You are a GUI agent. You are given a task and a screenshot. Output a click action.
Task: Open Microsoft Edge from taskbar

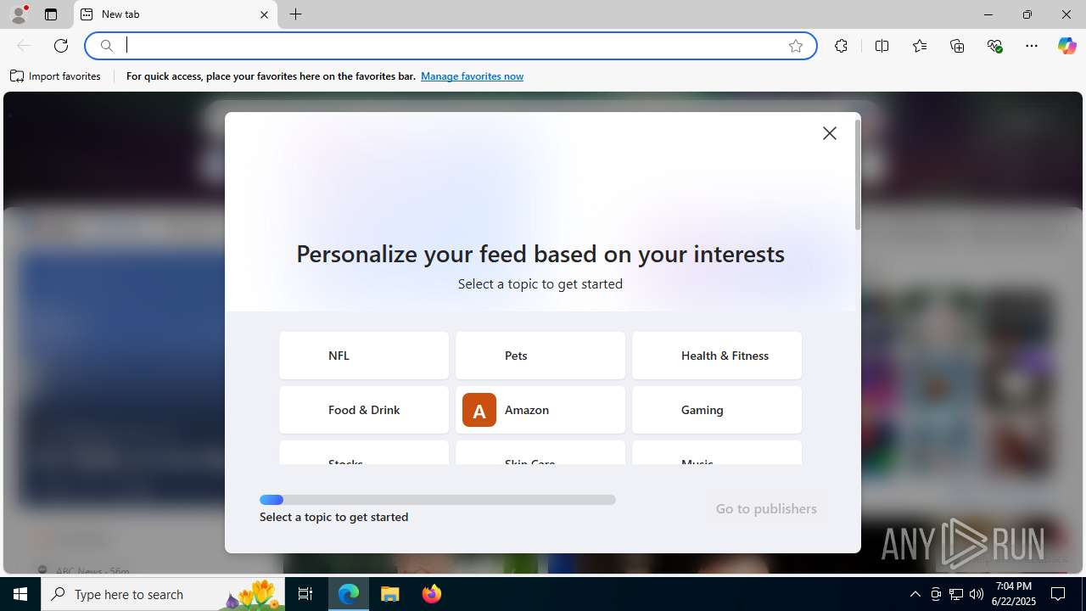click(349, 594)
